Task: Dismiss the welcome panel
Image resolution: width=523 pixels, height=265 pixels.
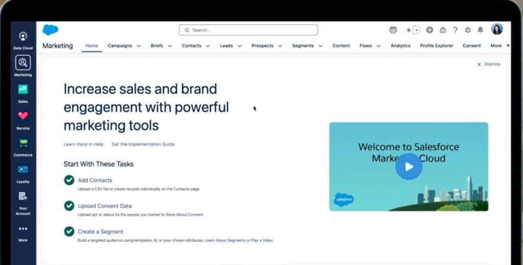Action: pos(489,64)
